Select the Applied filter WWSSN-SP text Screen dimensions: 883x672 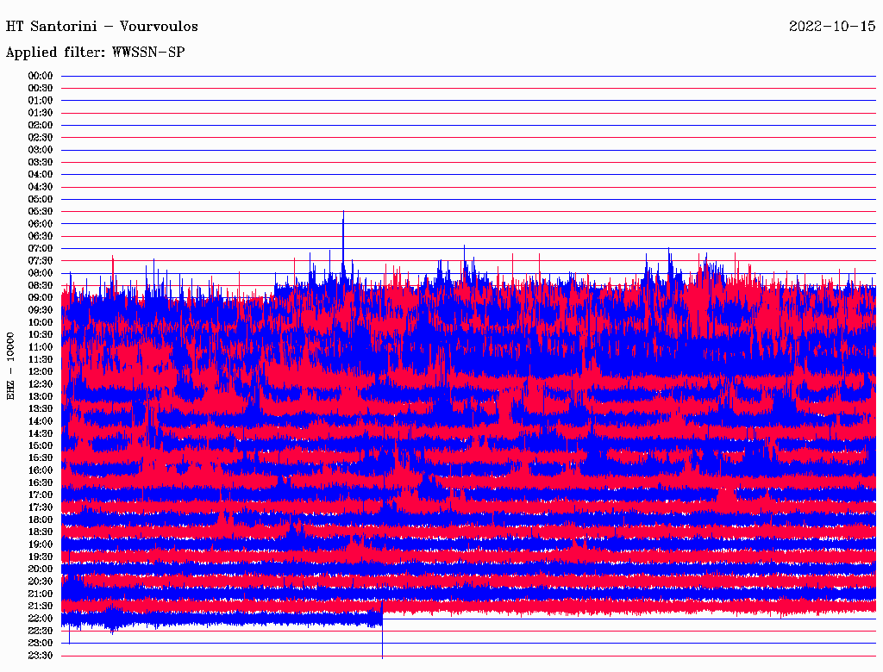[x=95, y=52]
